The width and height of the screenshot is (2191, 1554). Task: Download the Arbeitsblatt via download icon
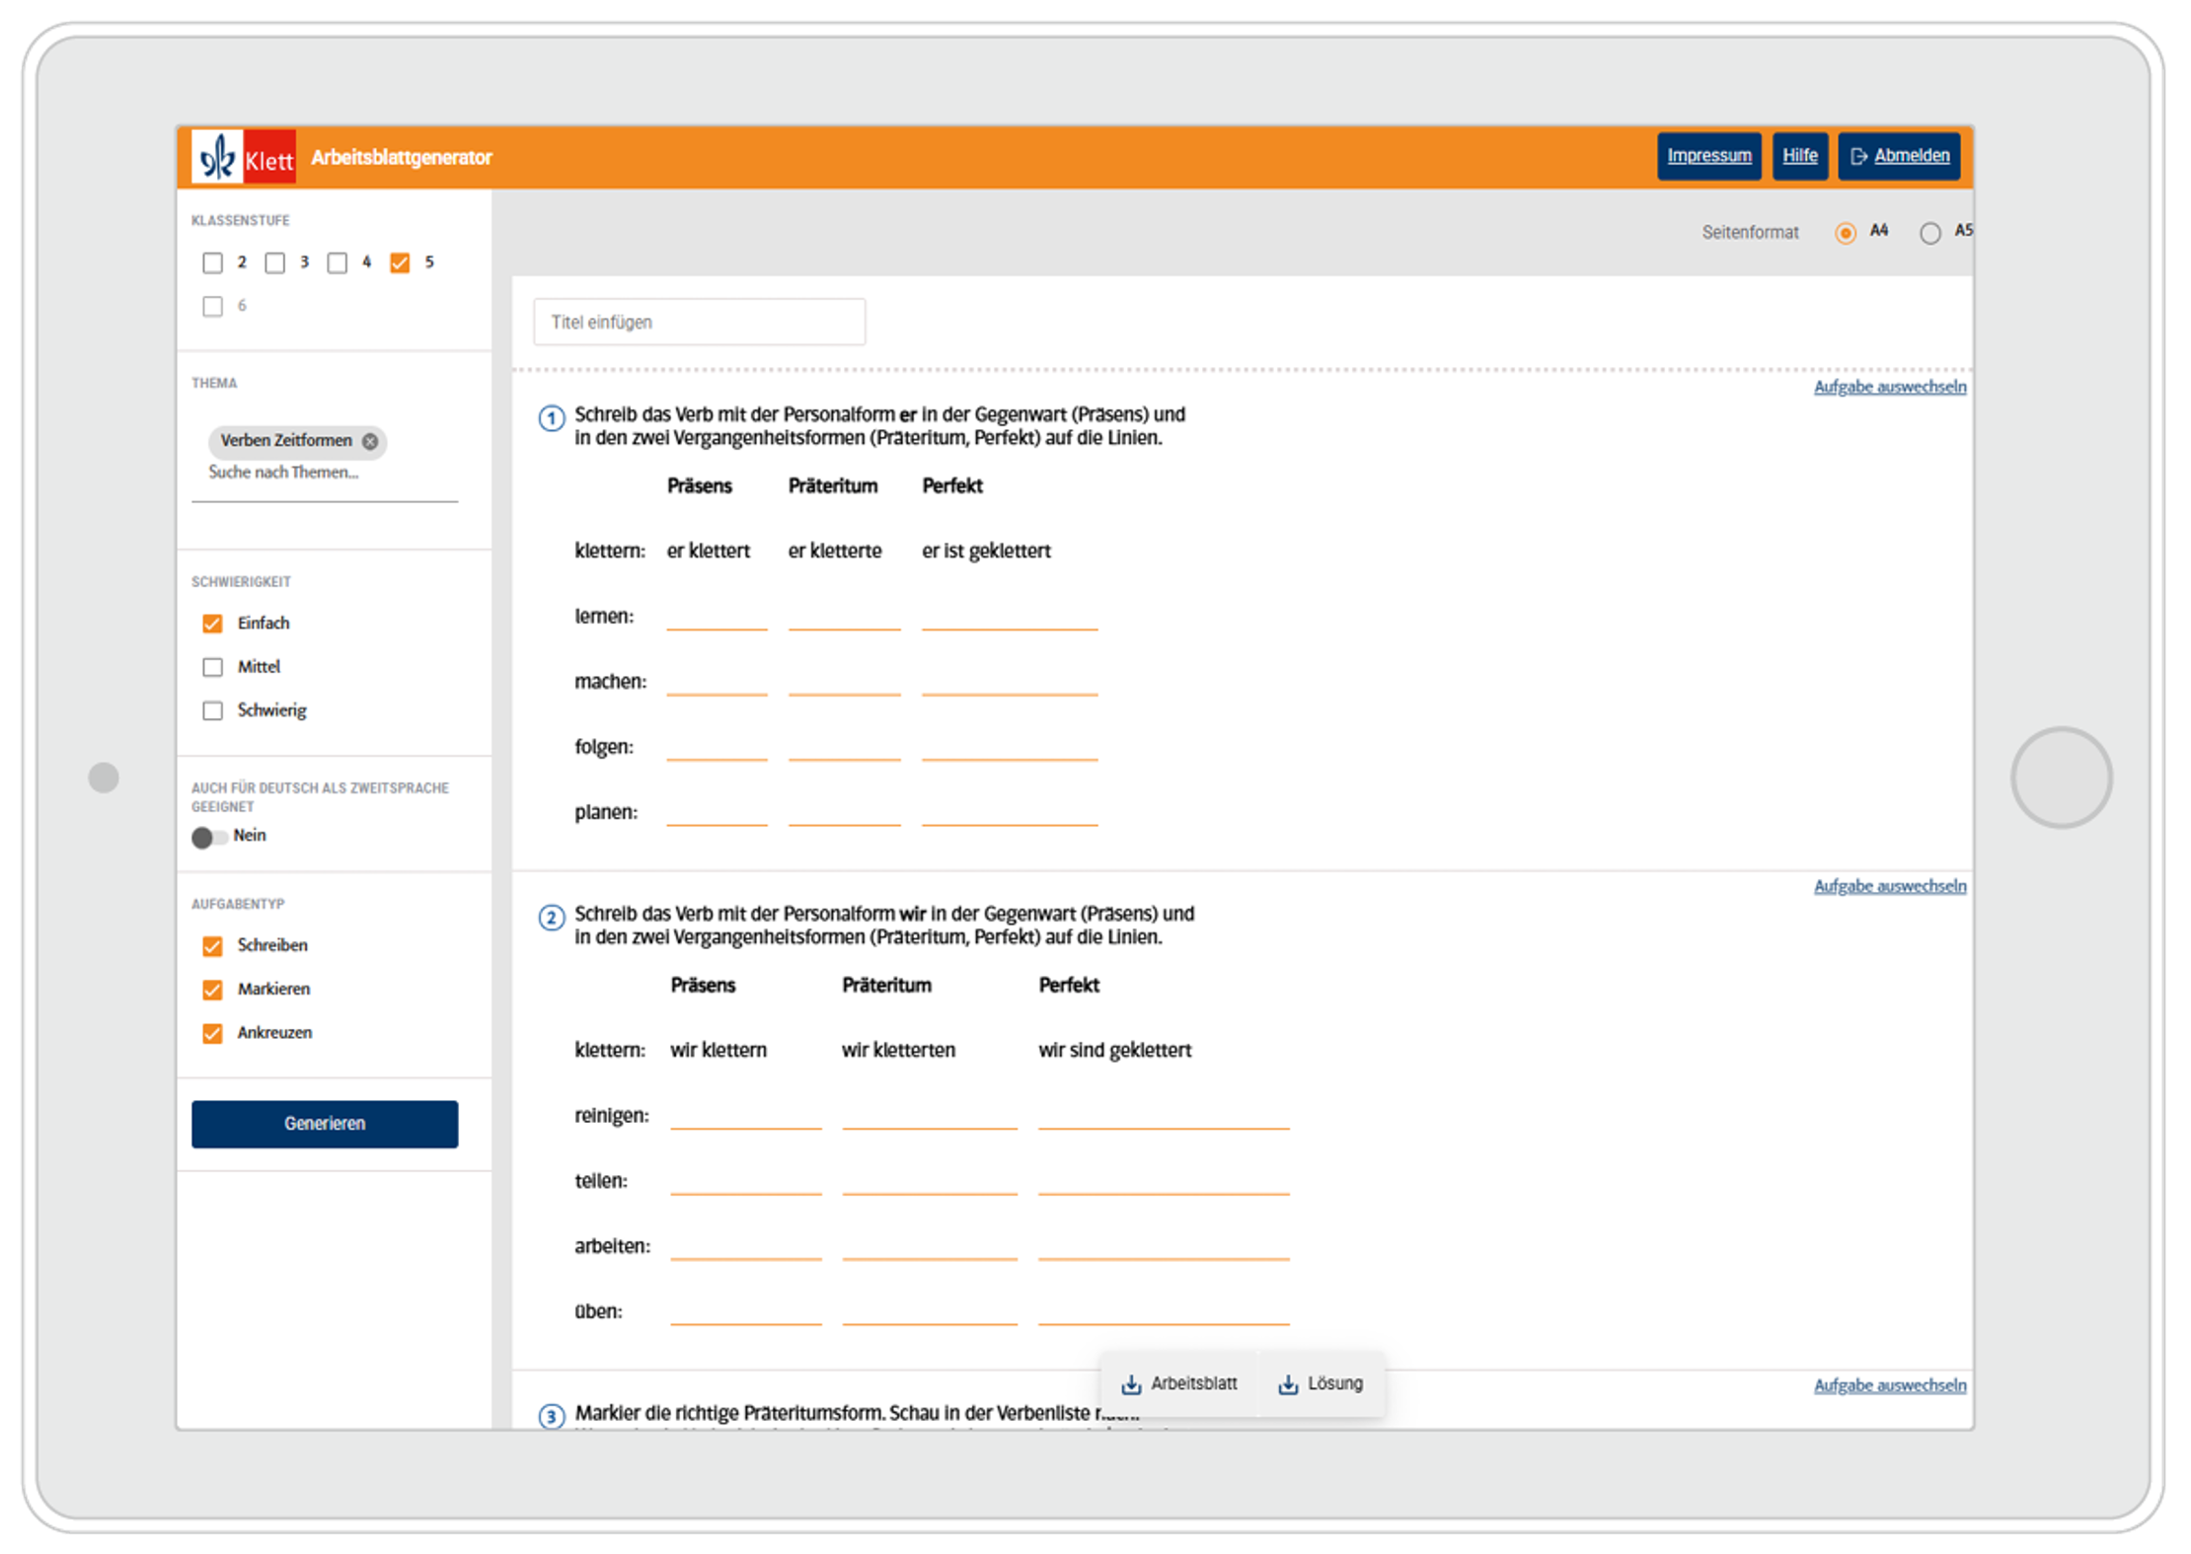pos(1131,1384)
